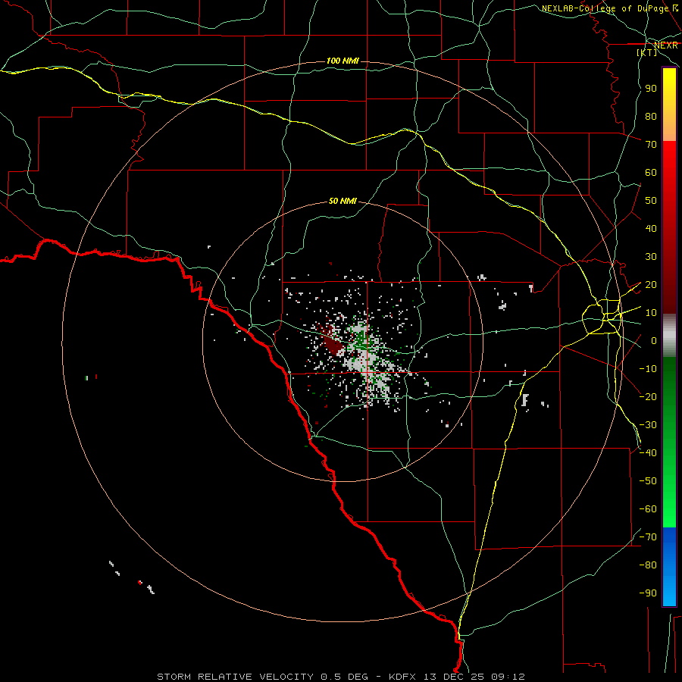
Task: Click the -30 value on velocity scale
Action: [648, 425]
